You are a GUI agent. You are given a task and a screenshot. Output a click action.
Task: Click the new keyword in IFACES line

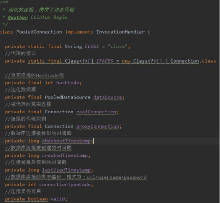(x=126, y=61)
